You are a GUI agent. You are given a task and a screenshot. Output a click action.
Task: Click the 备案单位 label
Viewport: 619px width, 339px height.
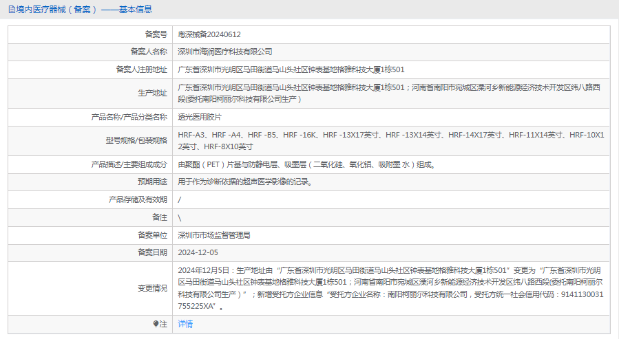(x=152, y=235)
